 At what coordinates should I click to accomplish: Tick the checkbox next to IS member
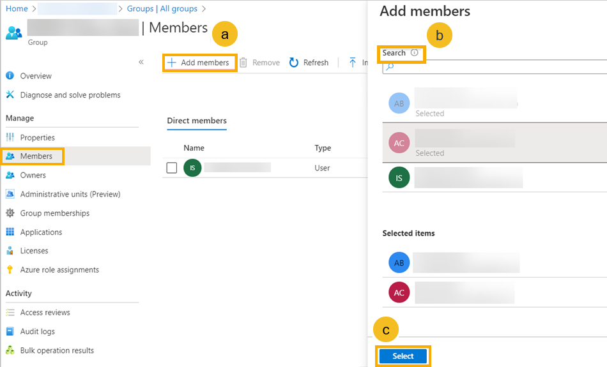point(171,168)
